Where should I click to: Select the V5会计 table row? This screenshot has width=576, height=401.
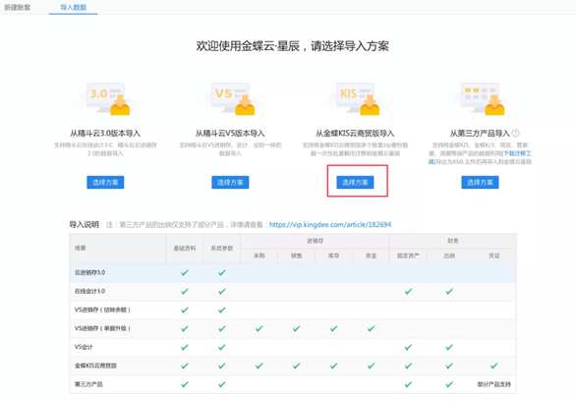point(293,347)
